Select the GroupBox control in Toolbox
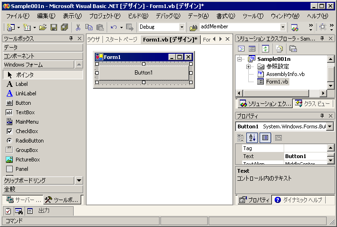 click(43, 150)
